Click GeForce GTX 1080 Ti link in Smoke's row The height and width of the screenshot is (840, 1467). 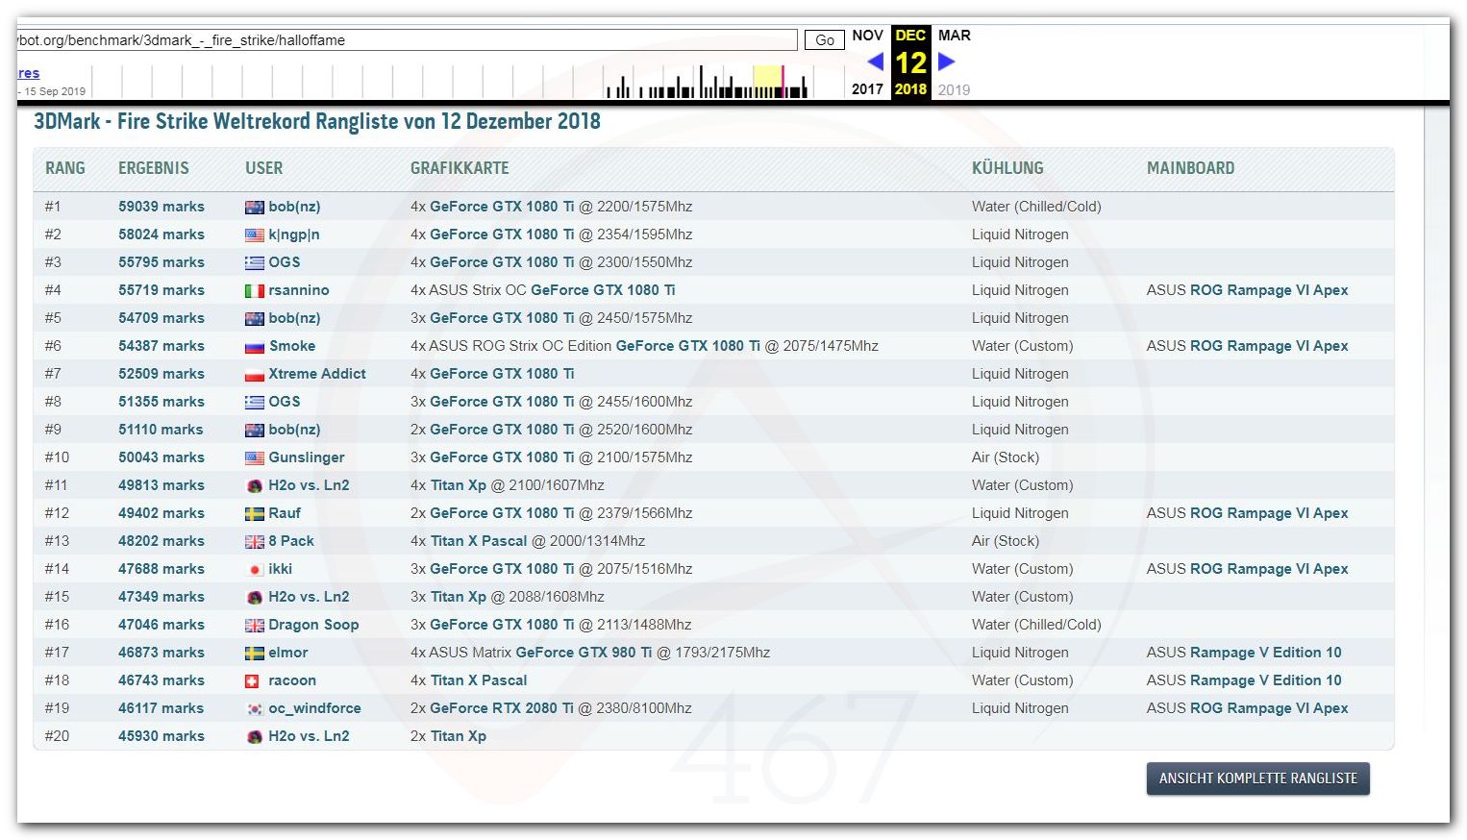[688, 346]
